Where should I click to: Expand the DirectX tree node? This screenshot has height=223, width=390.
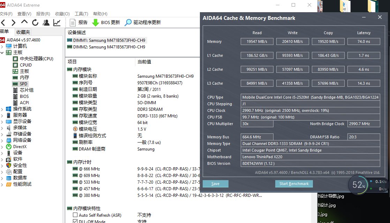click(x=2, y=147)
